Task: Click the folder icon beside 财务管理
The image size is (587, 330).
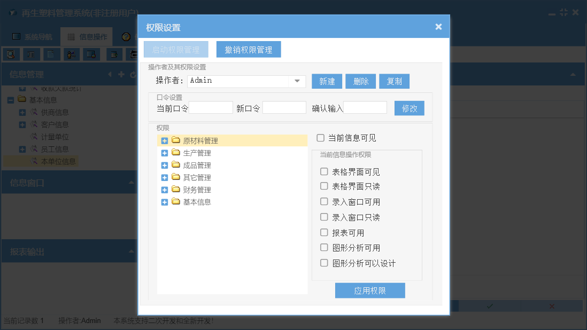Action: pyautogui.click(x=176, y=190)
